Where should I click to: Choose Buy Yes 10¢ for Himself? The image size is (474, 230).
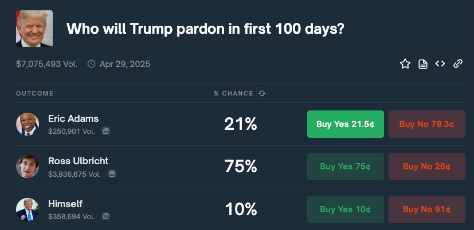point(346,209)
